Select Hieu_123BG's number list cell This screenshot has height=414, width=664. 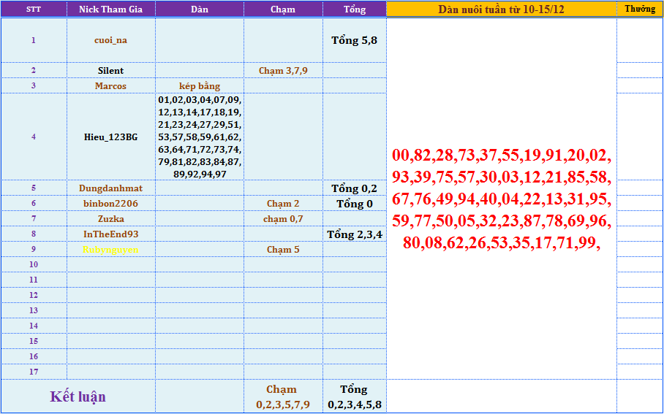[199, 137]
